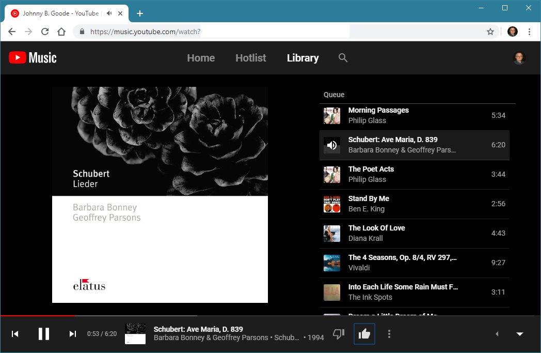
Task: Open the Library tab
Action: tap(303, 58)
